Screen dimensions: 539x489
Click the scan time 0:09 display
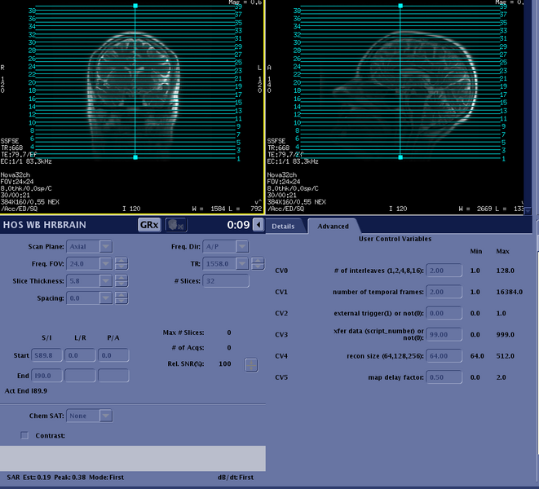tap(238, 225)
